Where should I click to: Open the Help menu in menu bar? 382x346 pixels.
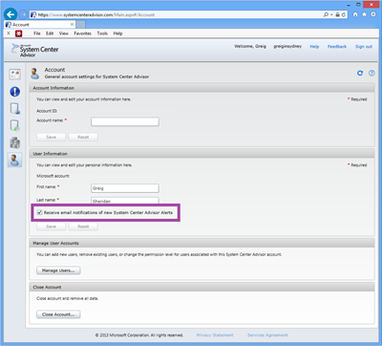point(117,33)
